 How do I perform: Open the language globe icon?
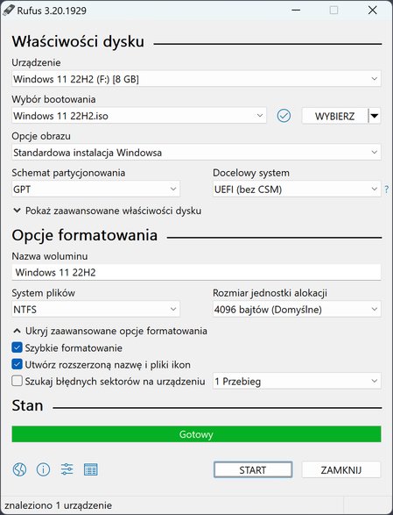(x=19, y=469)
